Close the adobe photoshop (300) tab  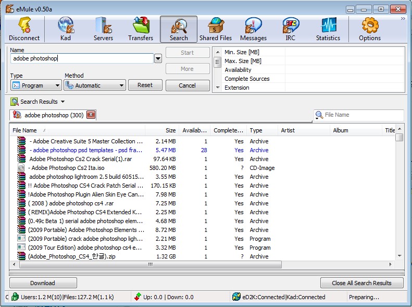[91, 115]
